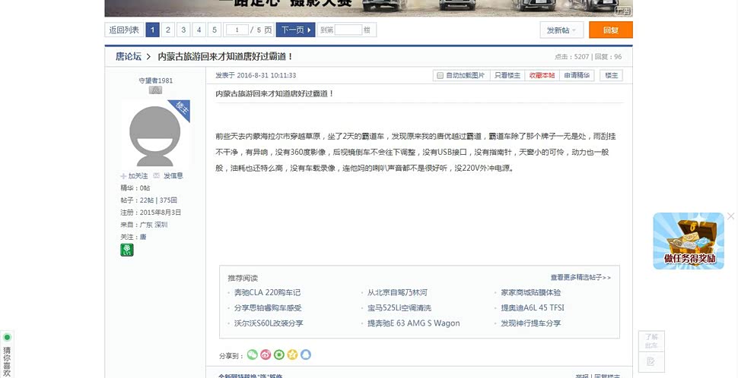Click the 只看楼主 button
This screenshot has height=378, width=738.
tap(507, 75)
